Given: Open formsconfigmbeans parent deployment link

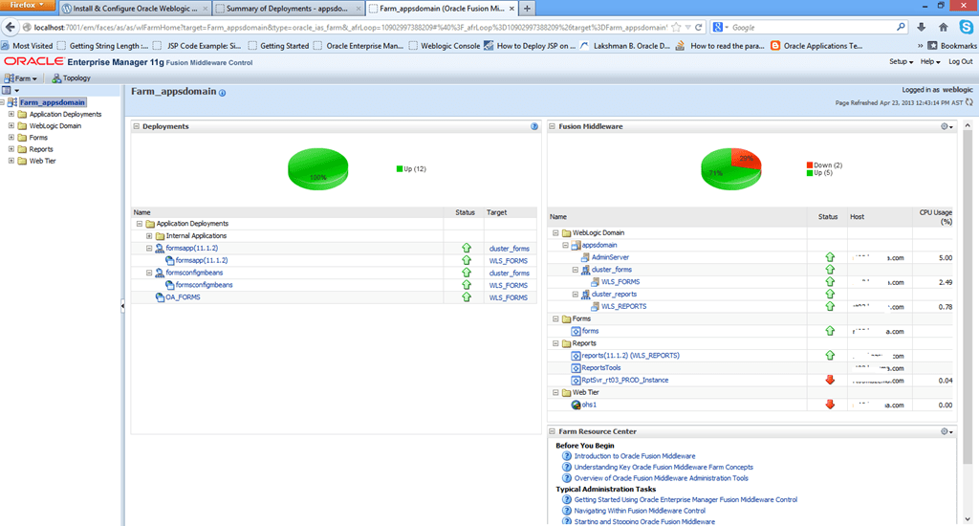Looking at the screenshot, I should point(194,273).
